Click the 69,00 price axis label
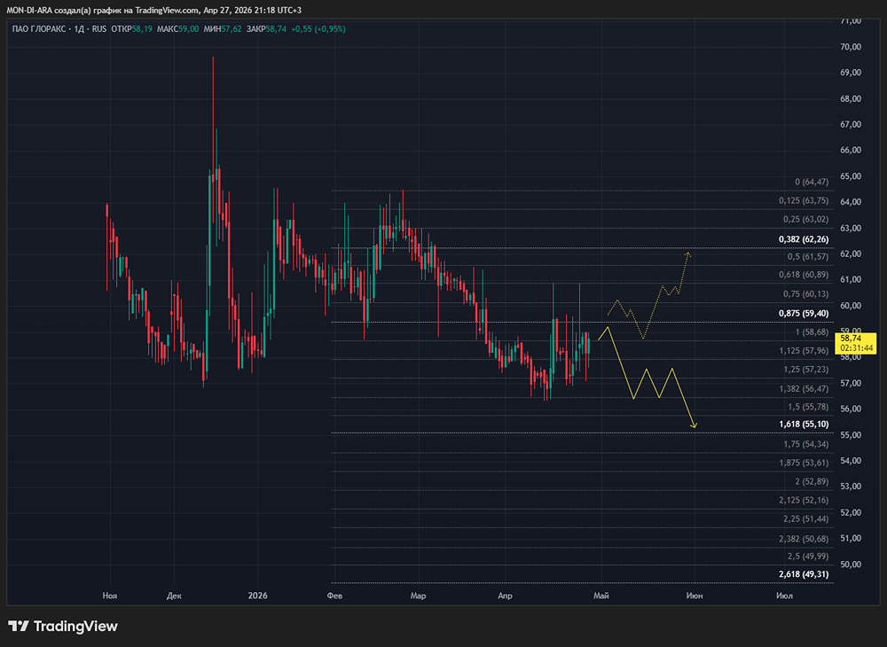887x647 pixels. click(x=851, y=73)
